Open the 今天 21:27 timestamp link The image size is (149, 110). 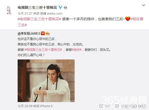click(x=25, y=13)
